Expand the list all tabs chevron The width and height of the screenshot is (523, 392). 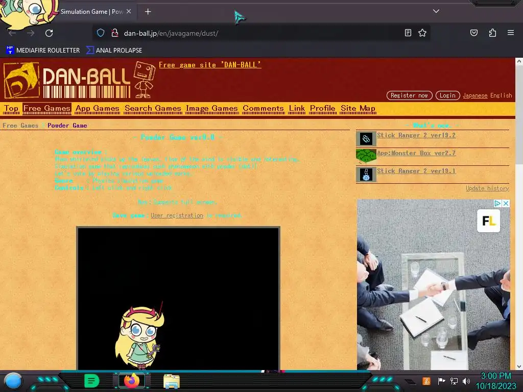(x=436, y=11)
